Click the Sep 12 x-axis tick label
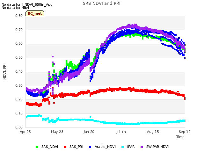The width and height of the screenshot is (204, 153). pos(185,132)
